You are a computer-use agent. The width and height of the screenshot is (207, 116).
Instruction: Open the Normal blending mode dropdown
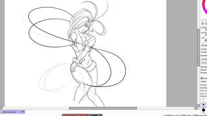pyautogui.click(x=204, y=45)
